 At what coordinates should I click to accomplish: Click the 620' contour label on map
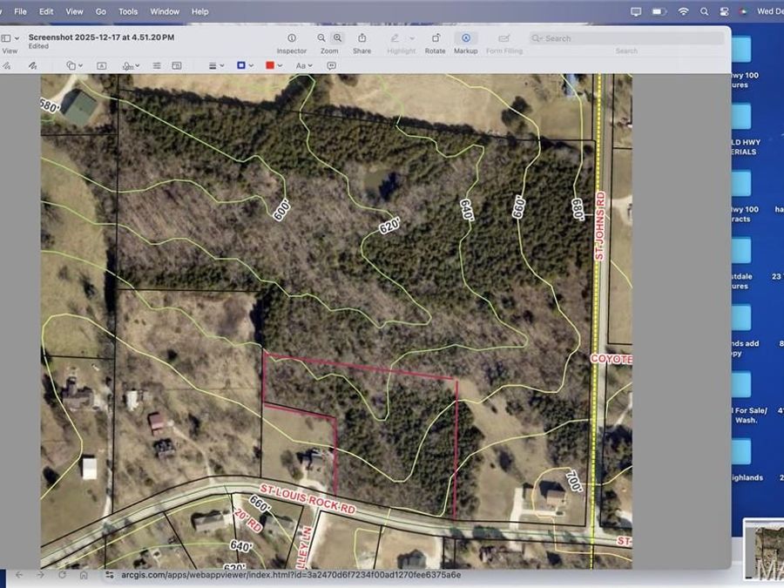coord(389,226)
